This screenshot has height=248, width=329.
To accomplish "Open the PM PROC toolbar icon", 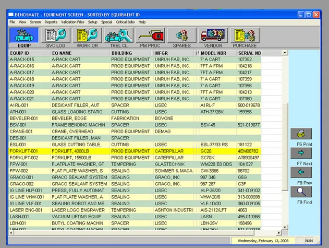I will (150, 36).
